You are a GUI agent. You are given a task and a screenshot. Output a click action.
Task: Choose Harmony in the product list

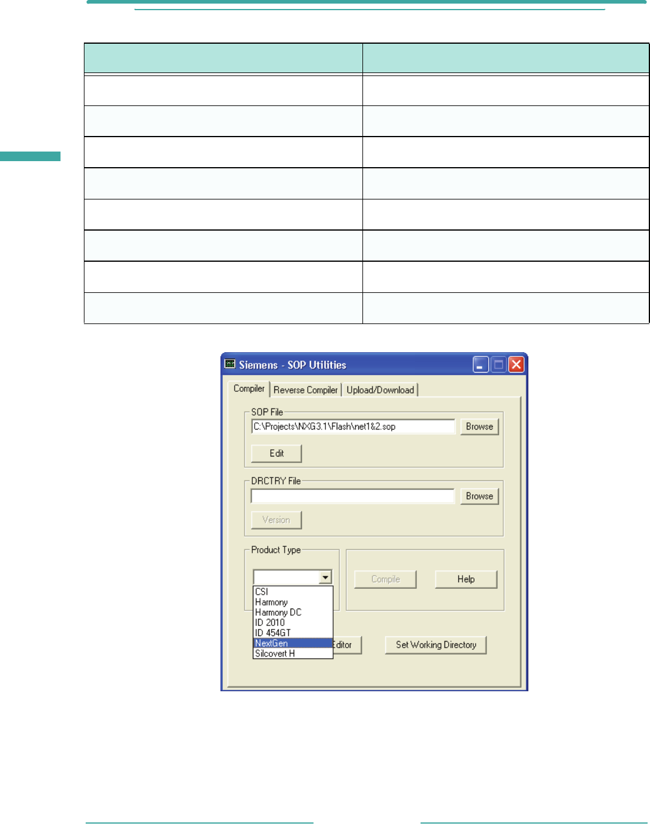[293, 602]
